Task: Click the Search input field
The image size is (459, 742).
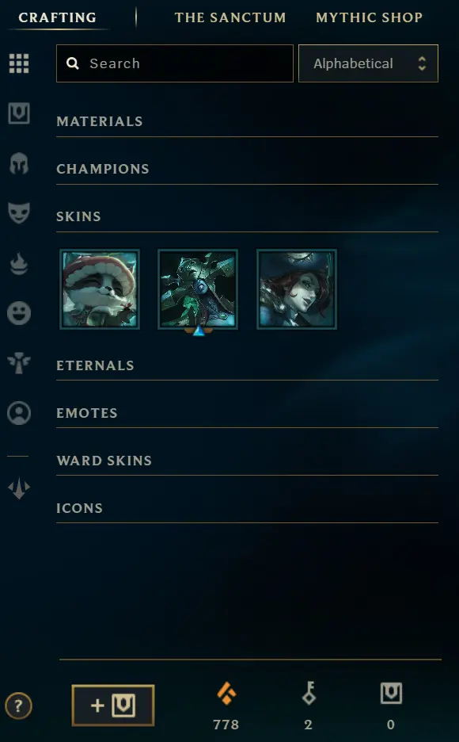Action: tap(175, 63)
